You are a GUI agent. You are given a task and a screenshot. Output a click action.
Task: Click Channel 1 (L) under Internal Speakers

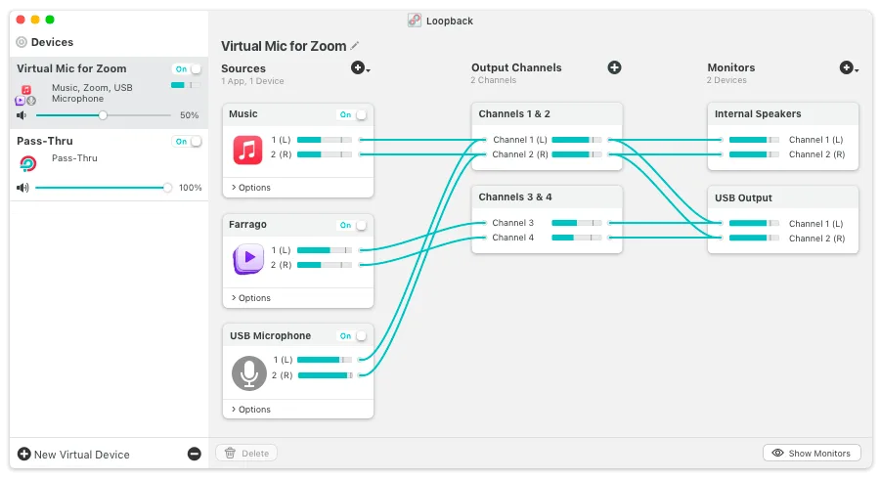pos(816,140)
